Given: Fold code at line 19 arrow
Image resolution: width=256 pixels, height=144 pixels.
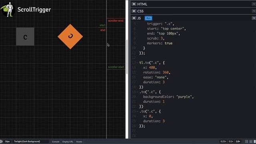Looking at the screenshot, I should tap(137, 92).
